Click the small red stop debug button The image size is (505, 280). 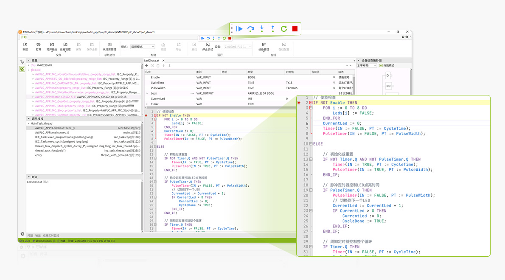pos(230,38)
